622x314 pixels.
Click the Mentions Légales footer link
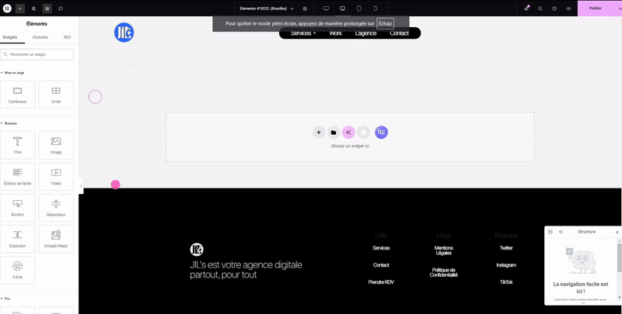443,250
